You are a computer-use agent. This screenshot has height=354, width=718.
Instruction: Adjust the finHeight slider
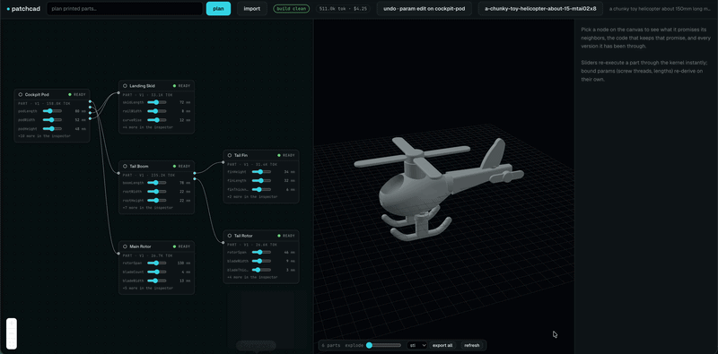(x=261, y=171)
